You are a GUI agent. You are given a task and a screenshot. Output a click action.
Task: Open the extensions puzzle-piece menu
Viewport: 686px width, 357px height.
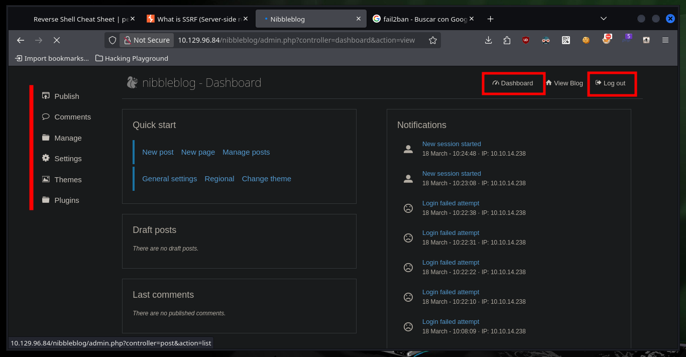(507, 40)
